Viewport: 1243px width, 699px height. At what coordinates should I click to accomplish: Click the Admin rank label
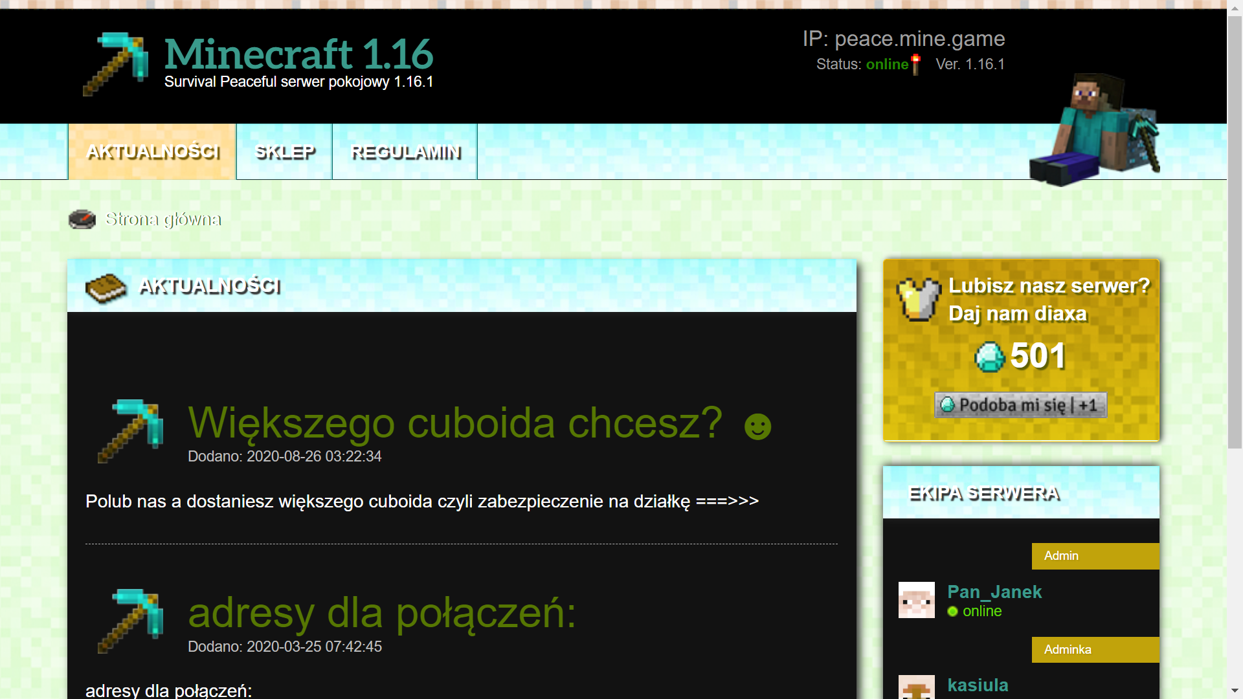1095,556
